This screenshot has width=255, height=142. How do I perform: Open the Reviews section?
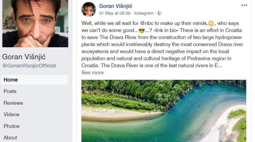[x=13, y=103]
